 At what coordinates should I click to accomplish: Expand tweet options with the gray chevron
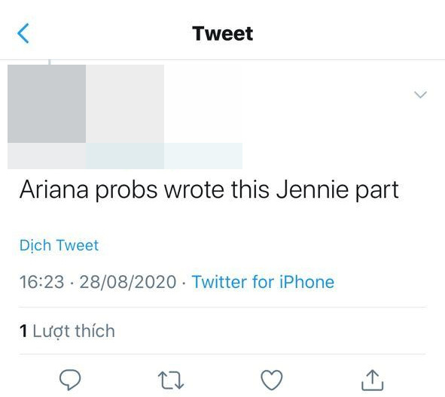pos(421,94)
